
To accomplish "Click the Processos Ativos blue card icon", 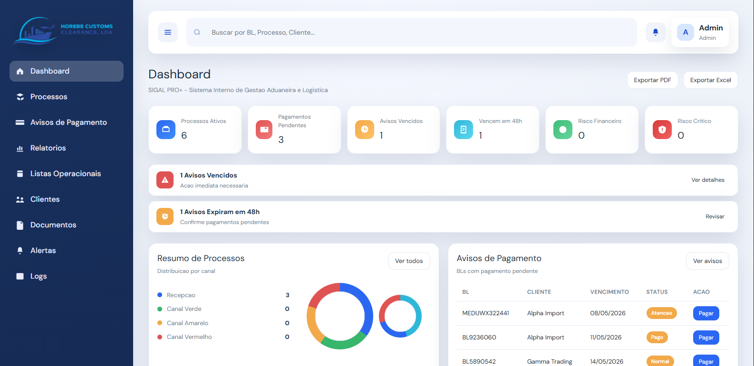I will point(166,130).
